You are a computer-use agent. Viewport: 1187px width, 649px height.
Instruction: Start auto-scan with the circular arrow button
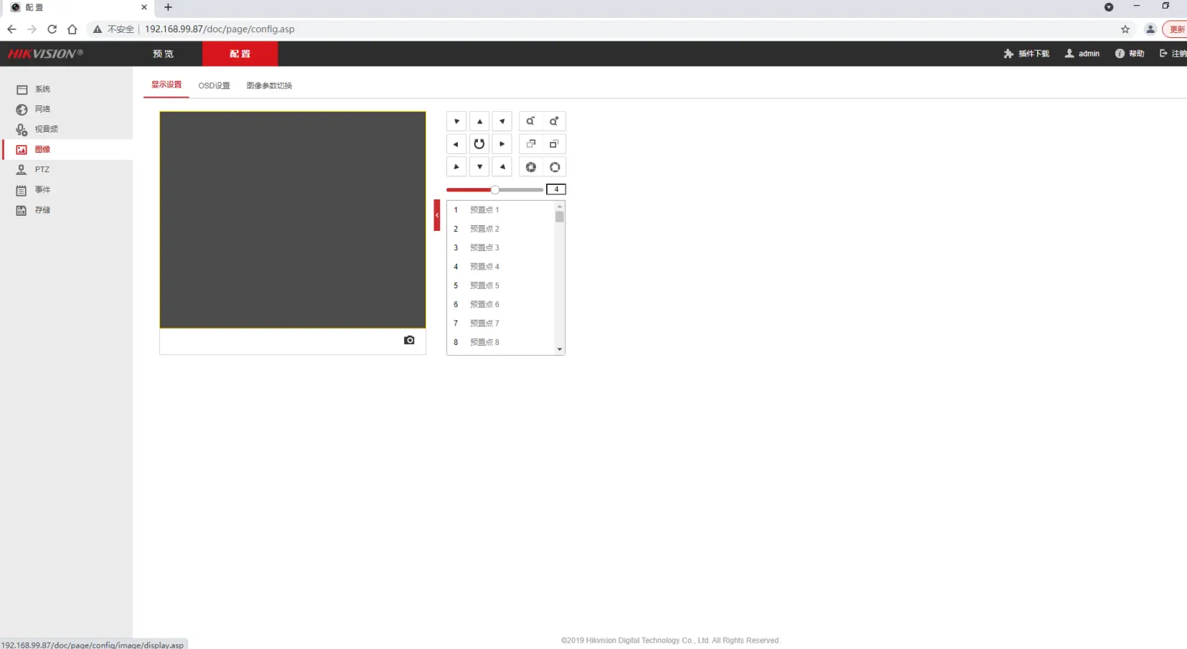[479, 144]
